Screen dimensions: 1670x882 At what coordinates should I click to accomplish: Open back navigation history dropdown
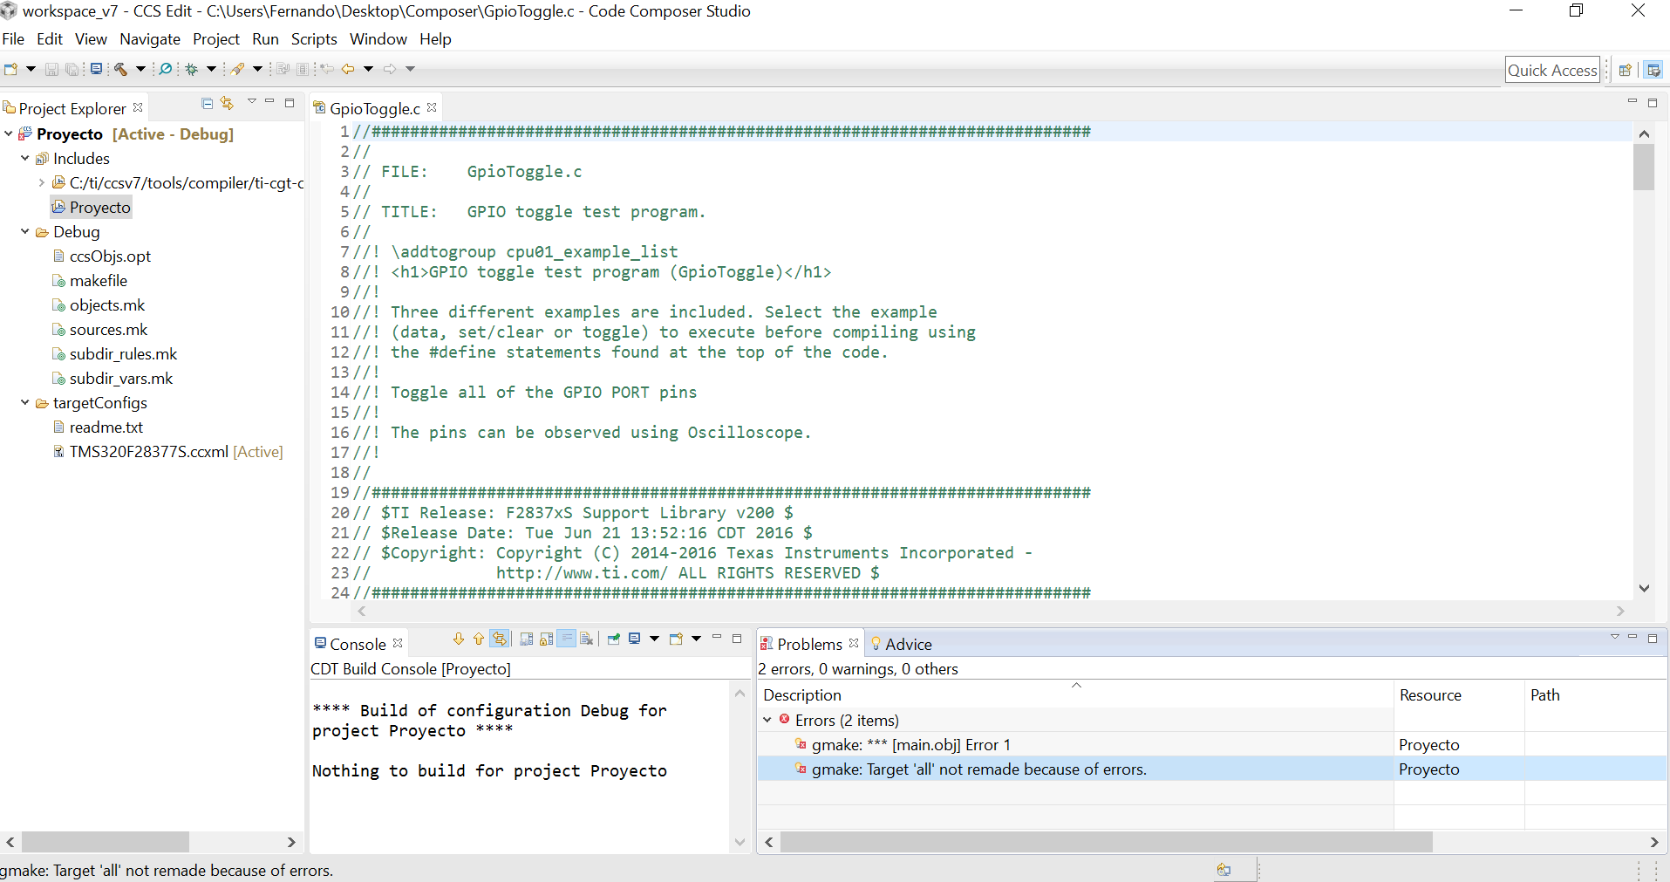pos(368,69)
